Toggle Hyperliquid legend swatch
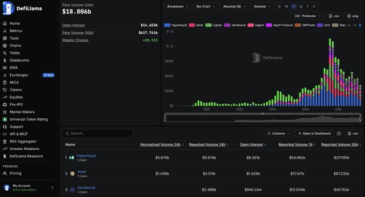Viewport: 365px width, 197px height. click(167, 25)
